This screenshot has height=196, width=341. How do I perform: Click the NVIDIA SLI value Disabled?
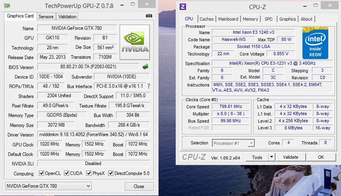coord(93,163)
